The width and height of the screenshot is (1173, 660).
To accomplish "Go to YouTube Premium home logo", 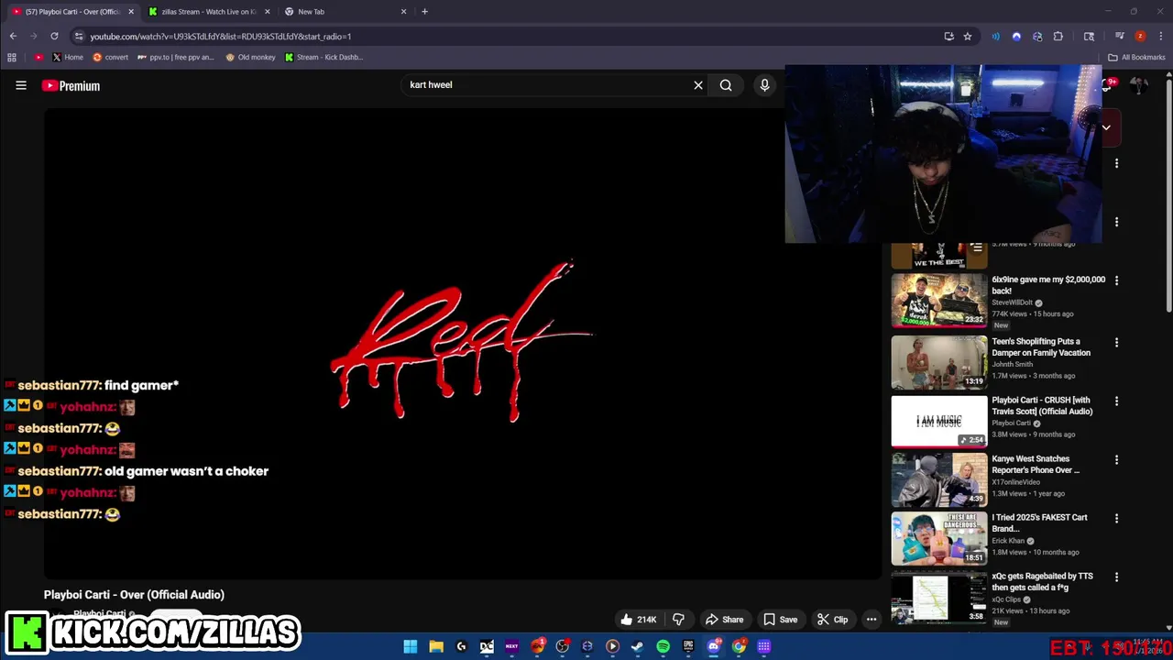I will coord(71,85).
